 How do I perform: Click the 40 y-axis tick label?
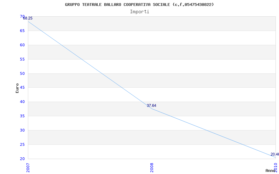click(22, 102)
